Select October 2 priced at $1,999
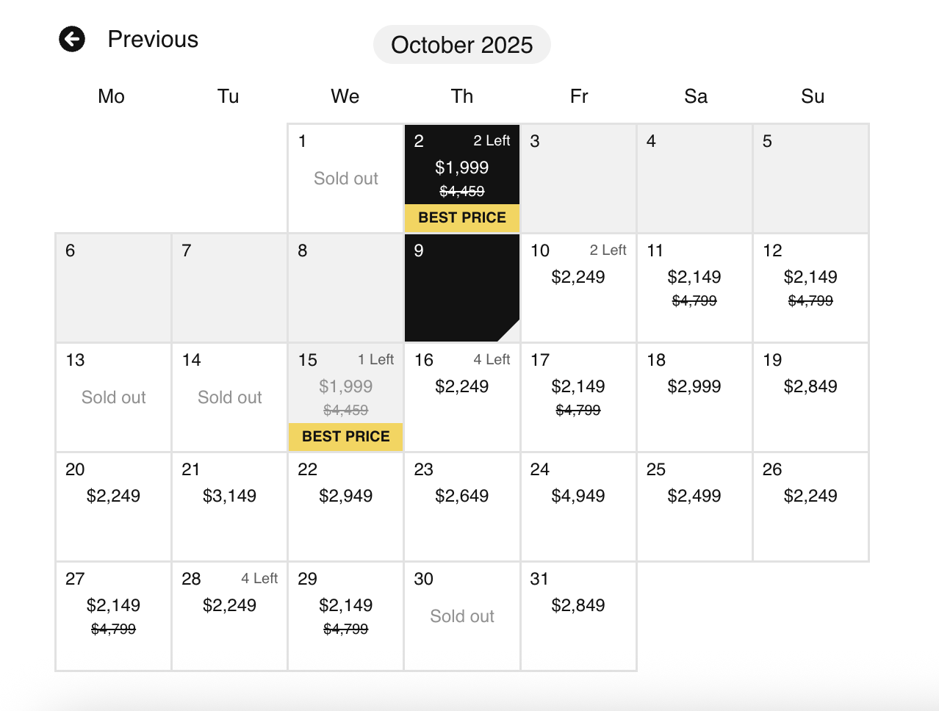This screenshot has width=939, height=711. point(462,178)
